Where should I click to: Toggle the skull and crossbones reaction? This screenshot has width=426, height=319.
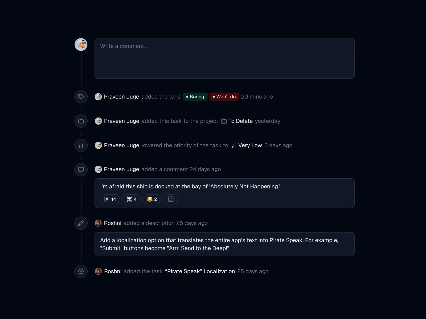point(132,199)
